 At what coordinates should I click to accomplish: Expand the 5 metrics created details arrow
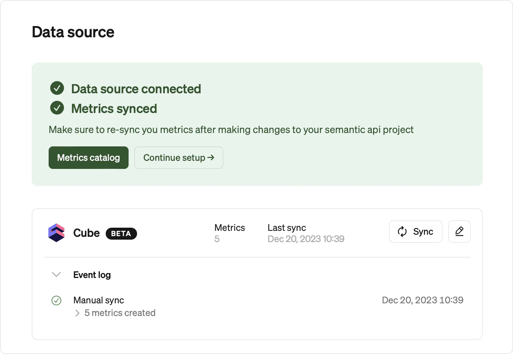click(78, 313)
